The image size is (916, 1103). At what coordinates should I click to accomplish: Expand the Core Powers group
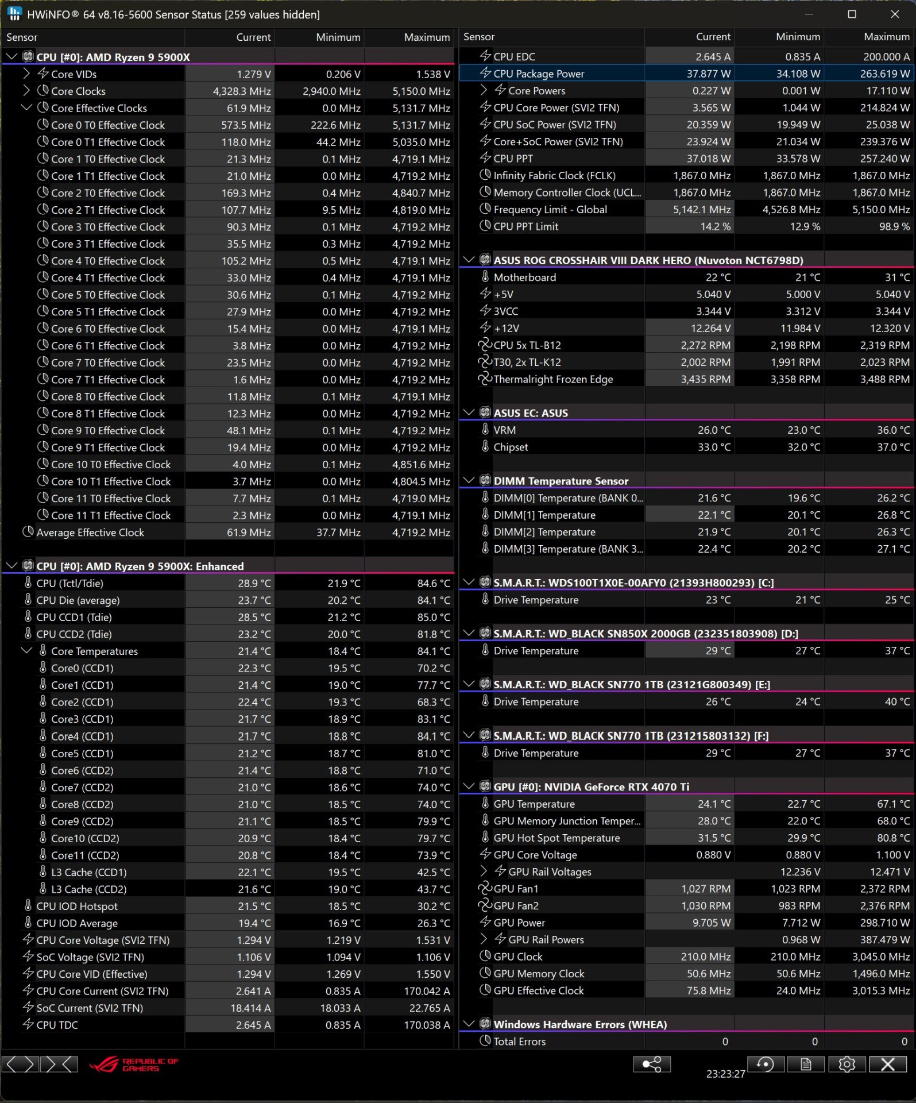(484, 90)
